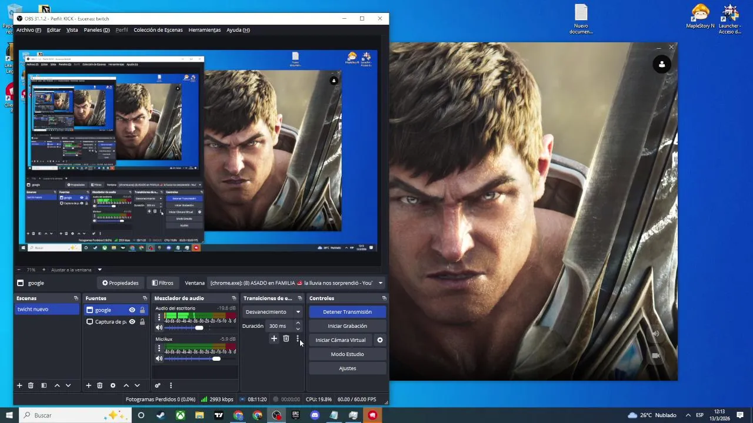Toggle visibility of Captura de pantalla source

[132, 321]
